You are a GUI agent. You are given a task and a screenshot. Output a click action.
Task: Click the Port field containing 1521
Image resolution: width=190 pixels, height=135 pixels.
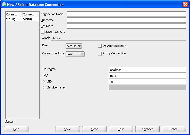click(x=147, y=76)
